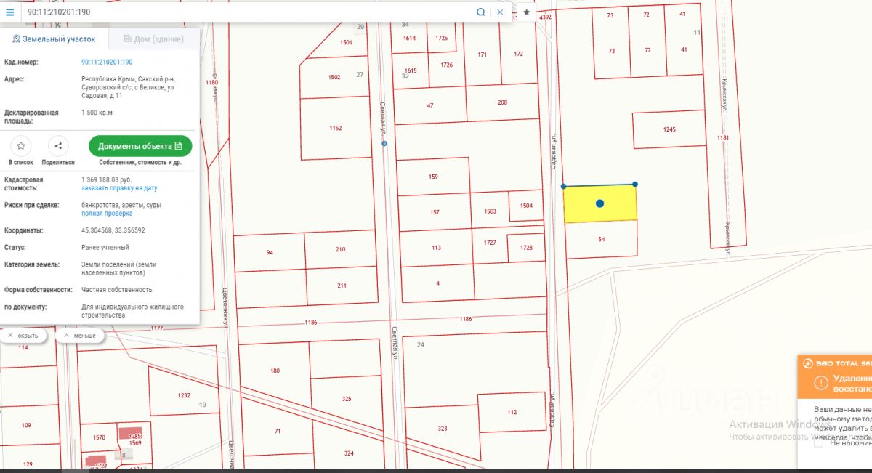Click the blue center marker on yellow parcel

[599, 203]
